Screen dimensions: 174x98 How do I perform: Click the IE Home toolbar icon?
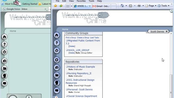122,6
